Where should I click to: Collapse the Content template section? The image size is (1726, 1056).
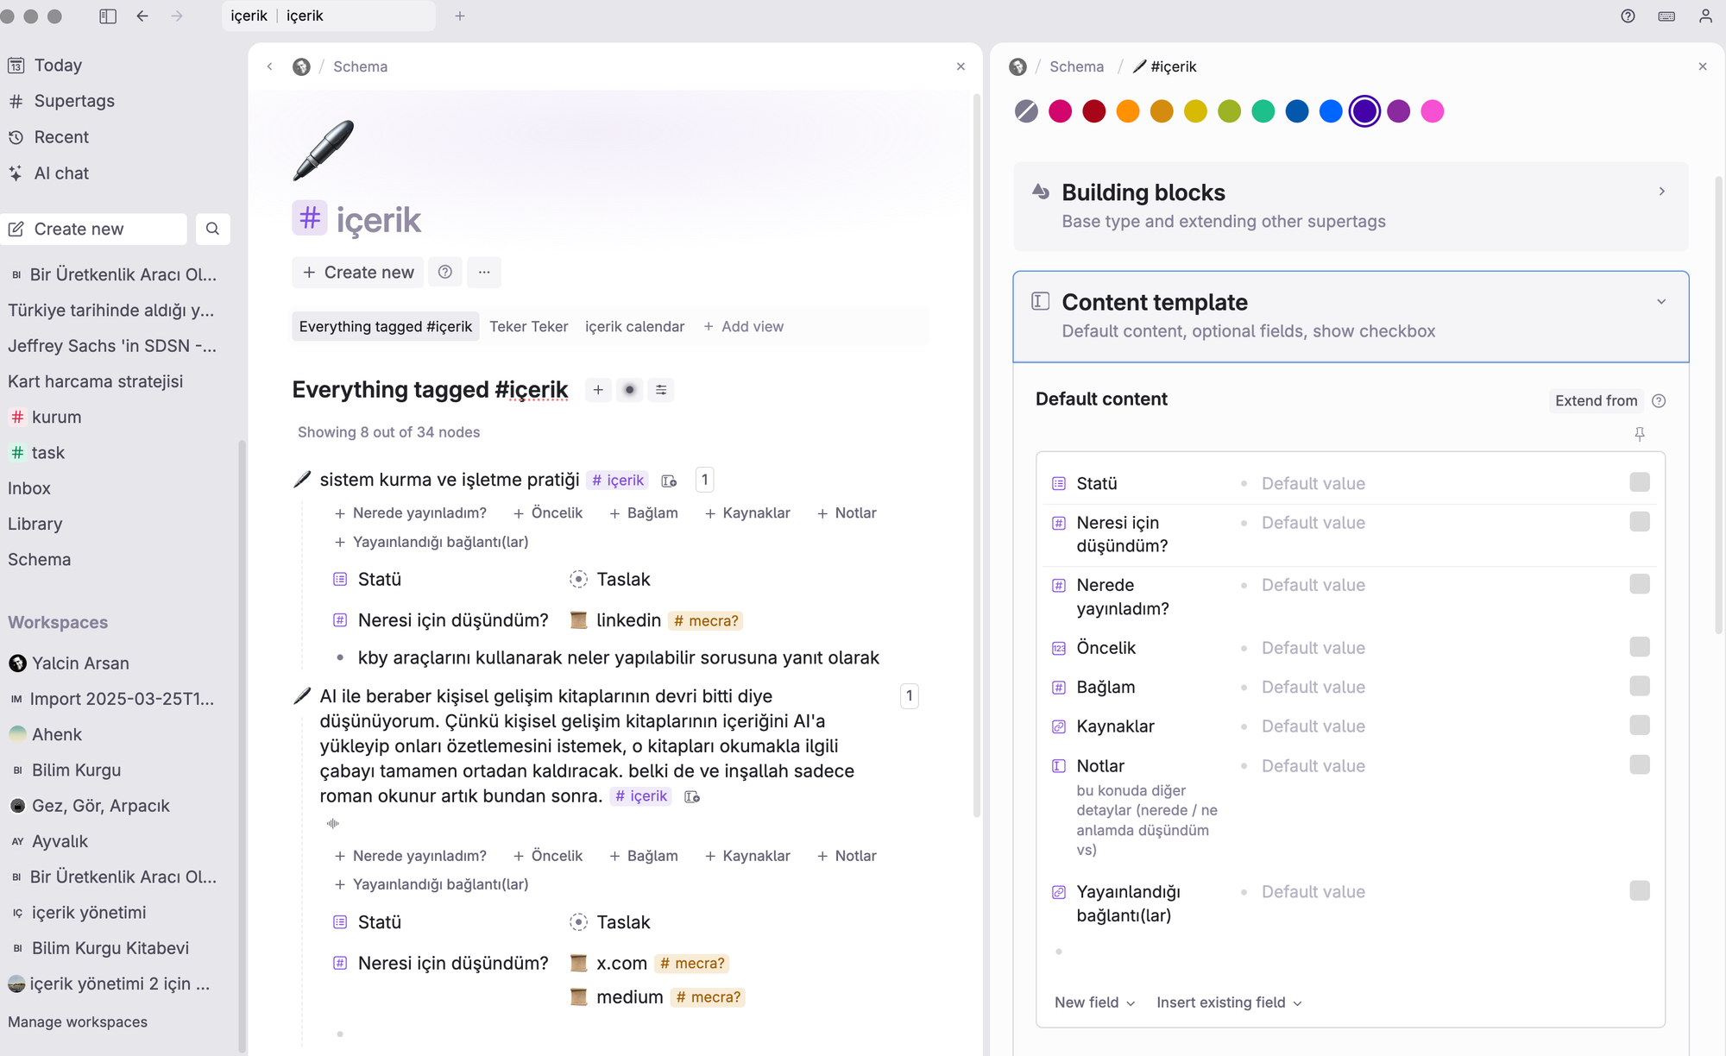pos(1661,302)
